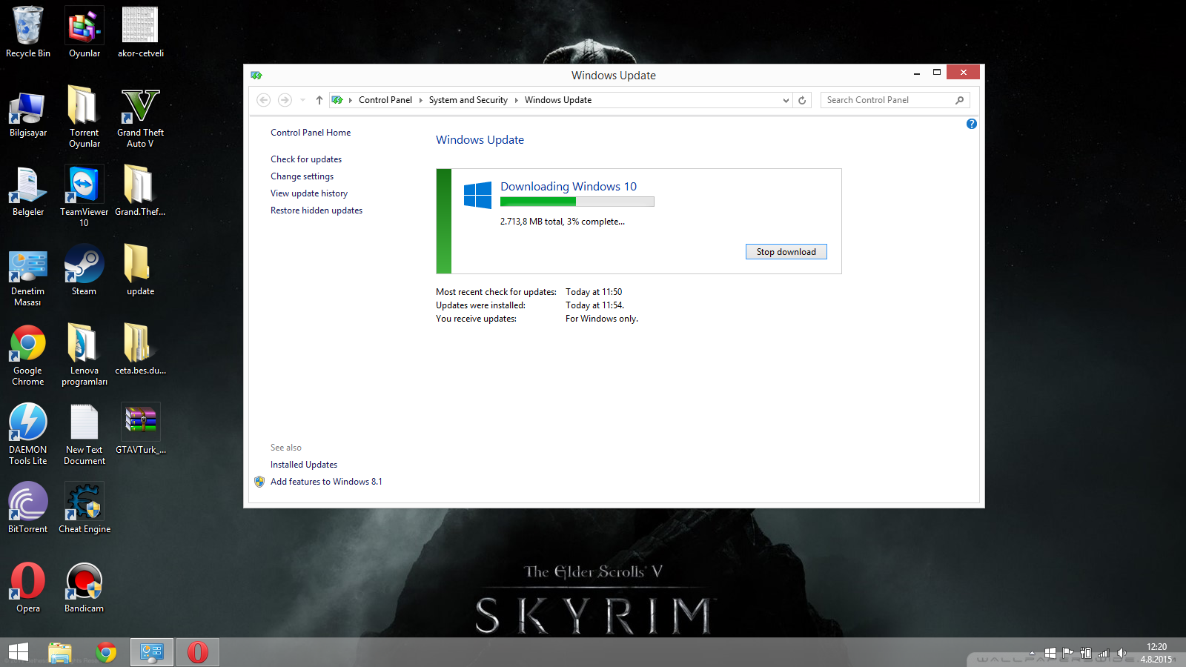1186x667 pixels.
Task: Open the address bar history dropdown
Action: (x=786, y=100)
